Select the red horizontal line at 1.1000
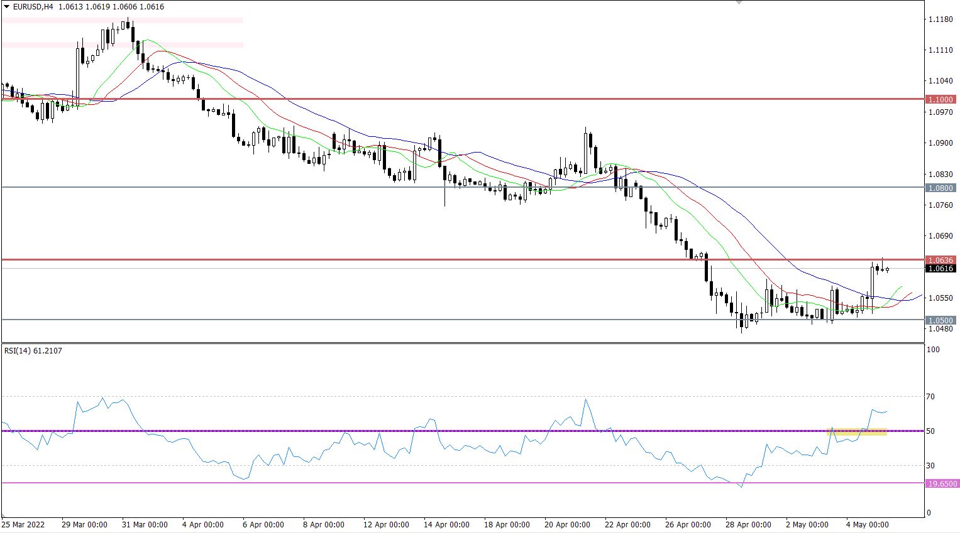Image resolution: width=960 pixels, height=533 pixels. pos(463,99)
